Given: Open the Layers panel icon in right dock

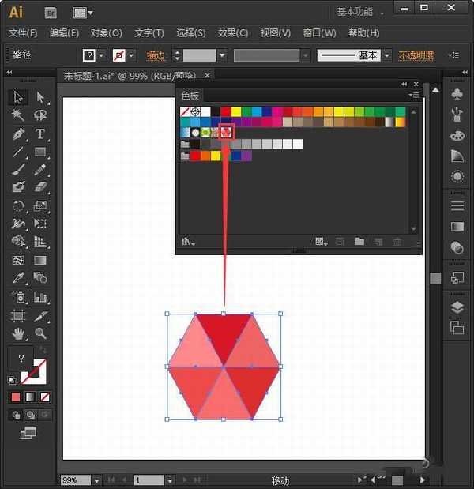Looking at the screenshot, I should 457,307.
